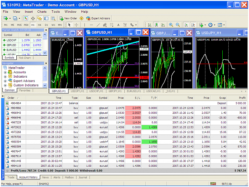Open the Trade tab in Terminal
249x187 pixels.
(11, 177)
